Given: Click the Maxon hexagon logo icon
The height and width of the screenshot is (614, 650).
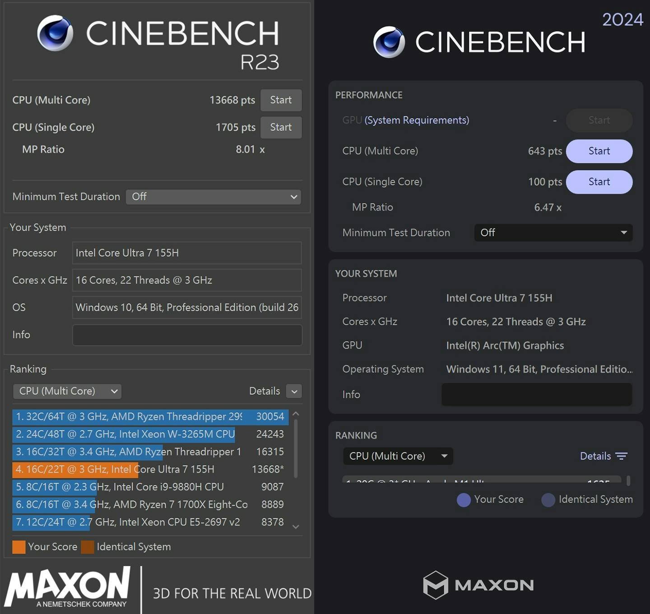Looking at the screenshot, I should pos(435,585).
